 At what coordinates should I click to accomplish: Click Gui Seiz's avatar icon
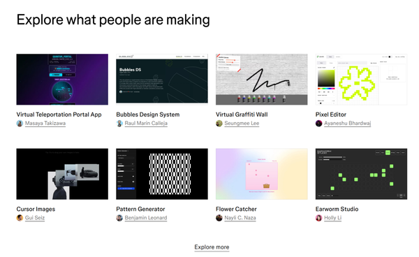point(20,218)
